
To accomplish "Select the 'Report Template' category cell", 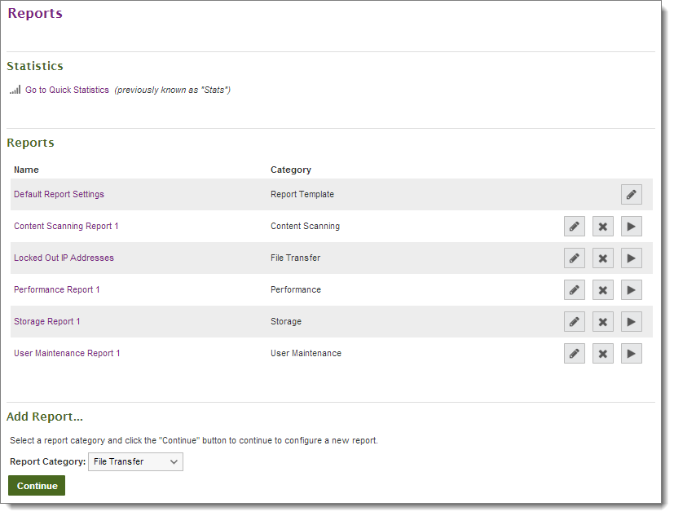I will coord(302,194).
